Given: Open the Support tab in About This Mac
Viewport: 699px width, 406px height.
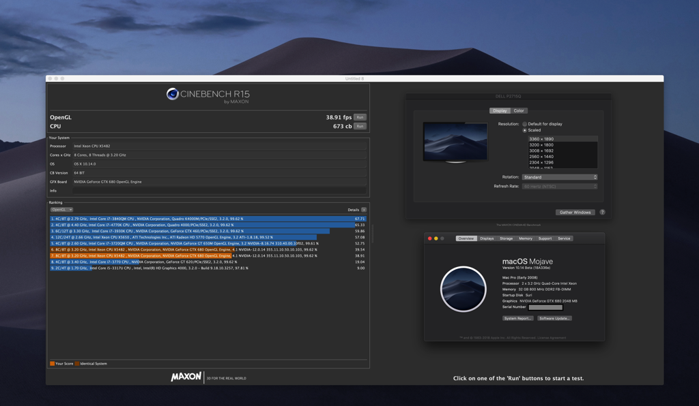Looking at the screenshot, I should tap(545, 238).
